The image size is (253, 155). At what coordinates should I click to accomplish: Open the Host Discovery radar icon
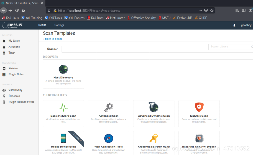coord(63,69)
